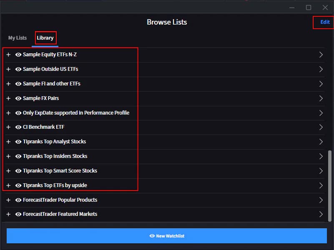This screenshot has height=250, width=334.
Task: Open Sample FI and other ETFs list name
Action: click(x=52, y=84)
